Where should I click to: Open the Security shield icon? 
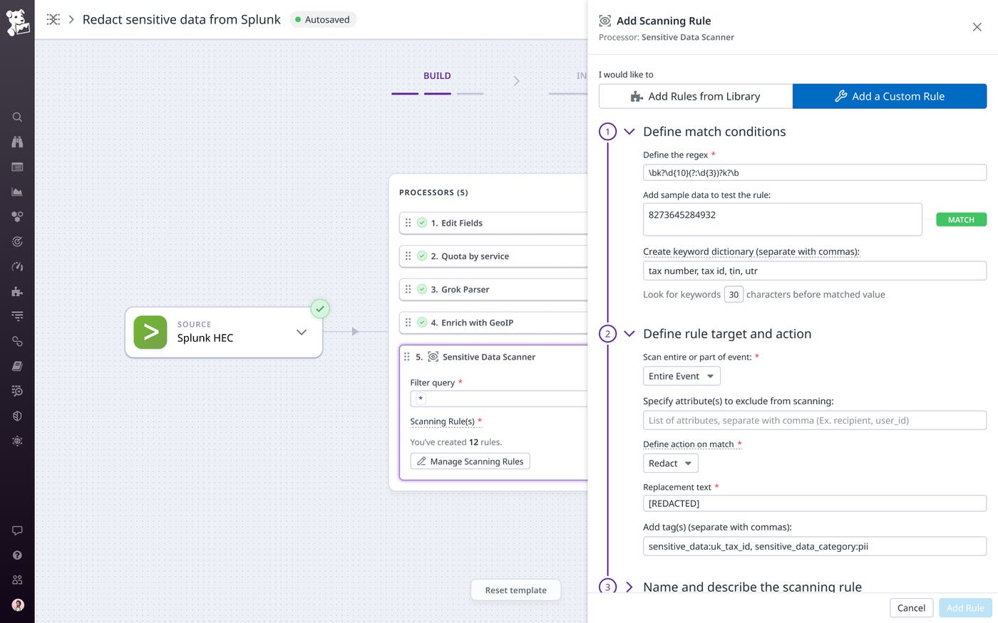[x=17, y=416]
